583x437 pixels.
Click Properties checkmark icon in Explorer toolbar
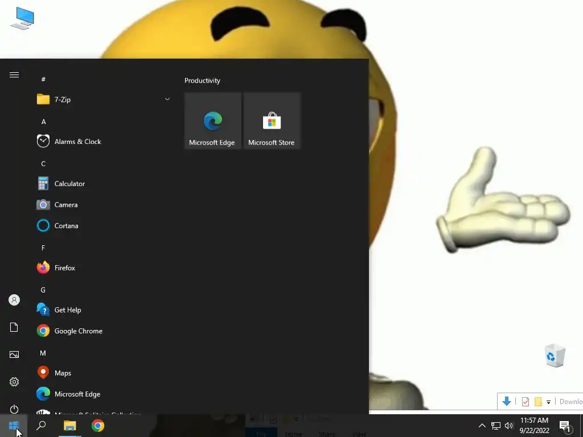[525, 402]
